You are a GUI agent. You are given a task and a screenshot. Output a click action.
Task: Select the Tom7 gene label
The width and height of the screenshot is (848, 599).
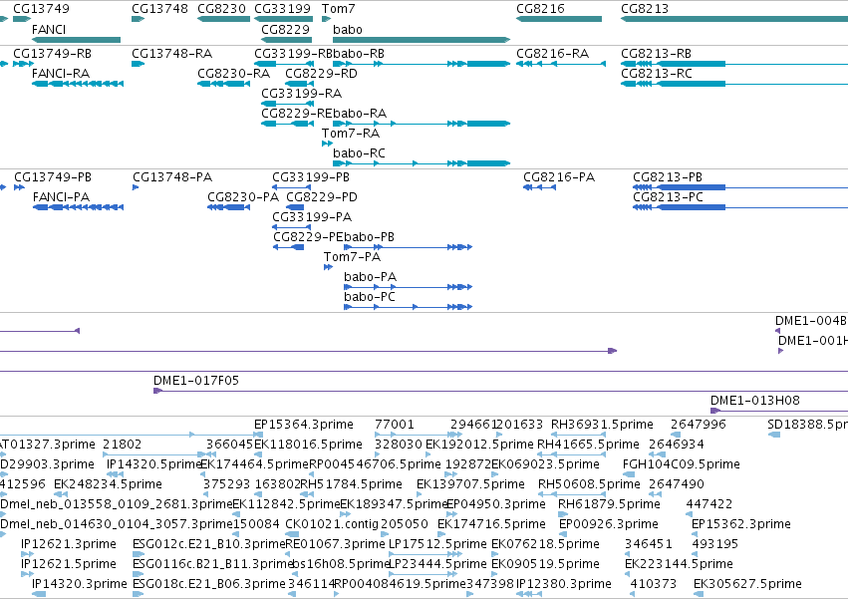339,9
